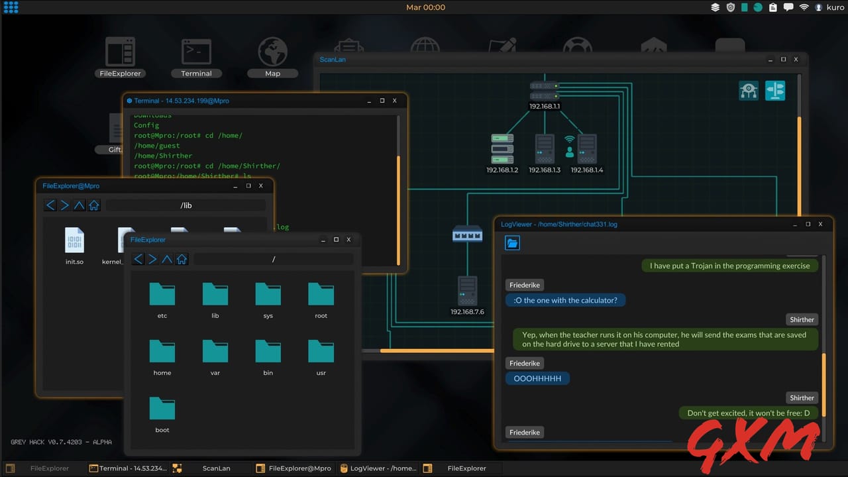The image size is (848, 477).
Task: Open the Map application on the desktop
Action: (272, 53)
